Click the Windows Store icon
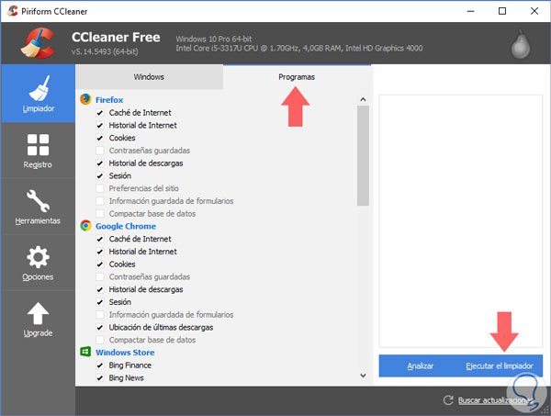 [x=85, y=353]
